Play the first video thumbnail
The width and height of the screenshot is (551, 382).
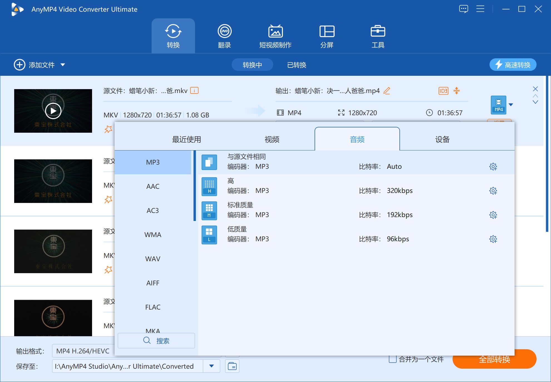(53, 111)
